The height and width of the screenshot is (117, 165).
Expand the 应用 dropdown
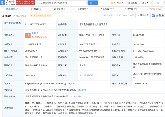[x=145, y=3]
